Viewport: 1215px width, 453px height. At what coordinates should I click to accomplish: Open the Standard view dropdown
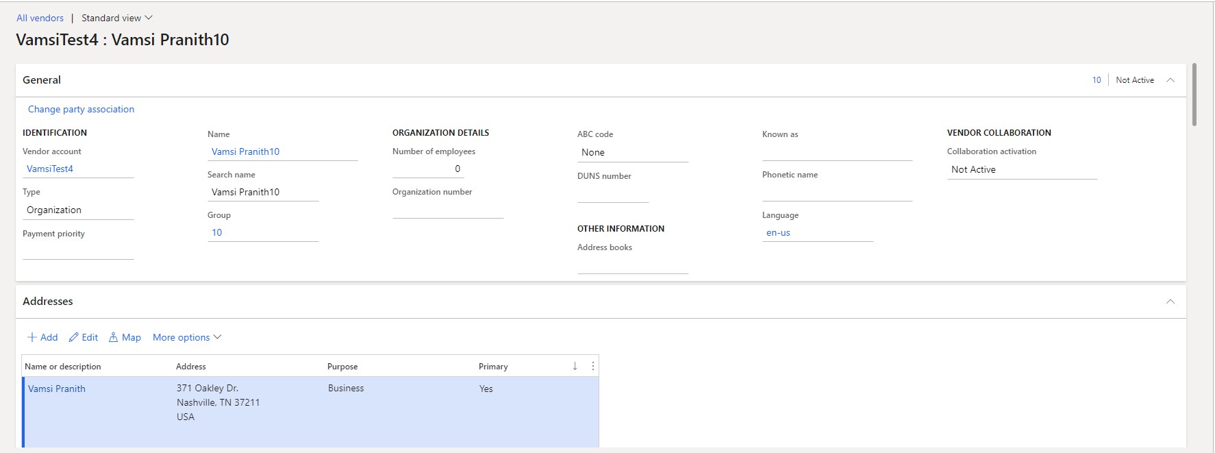point(116,18)
